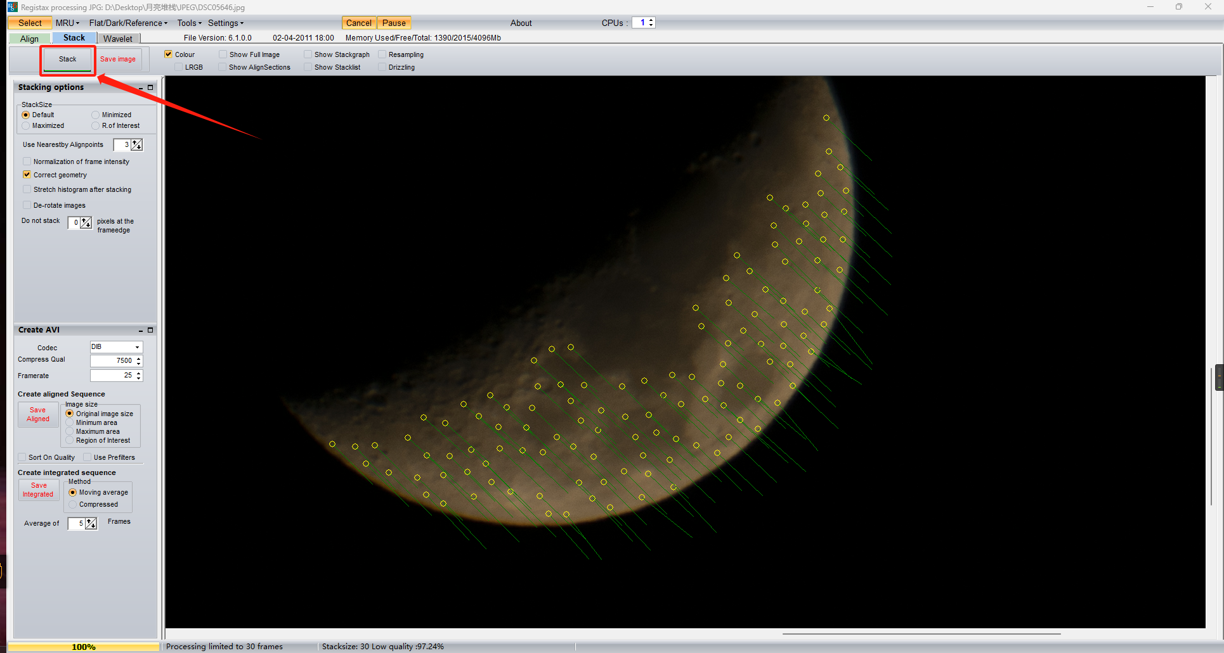The image size is (1224, 653).
Task: Click the Framerate stepper arrows
Action: point(138,376)
